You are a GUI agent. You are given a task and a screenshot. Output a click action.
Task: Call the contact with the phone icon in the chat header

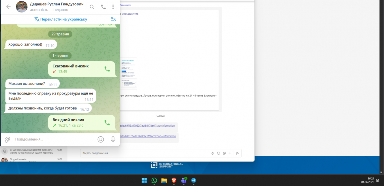click(x=103, y=7)
